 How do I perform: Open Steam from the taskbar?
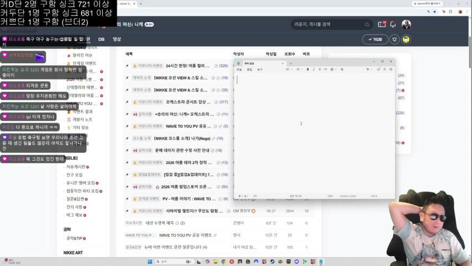(x=272, y=262)
